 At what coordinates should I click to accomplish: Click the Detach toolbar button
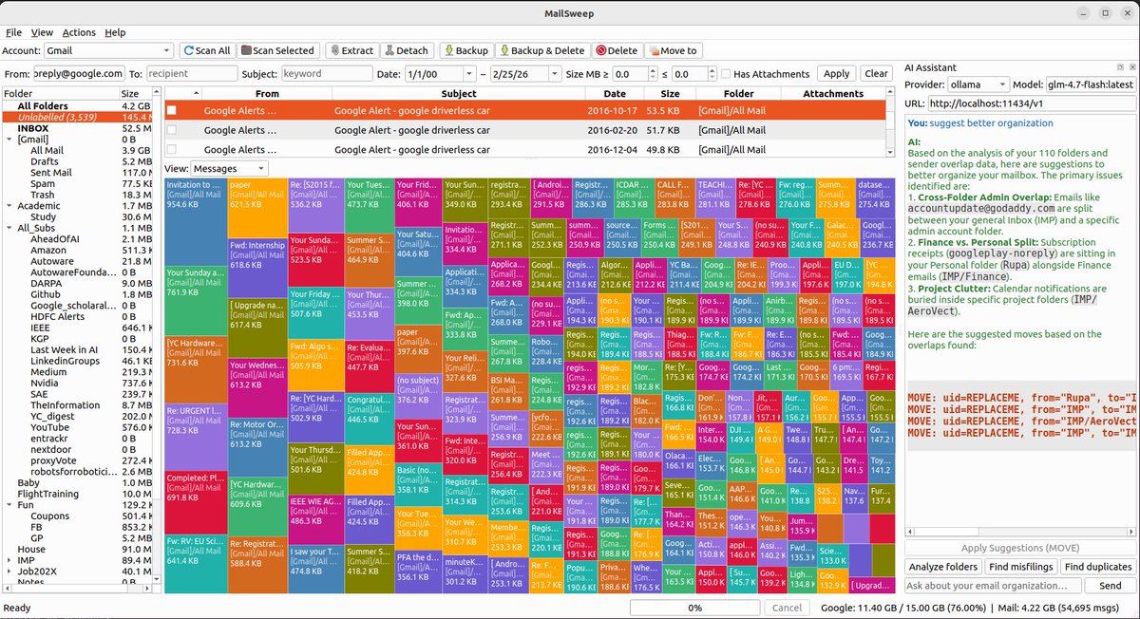click(x=406, y=50)
